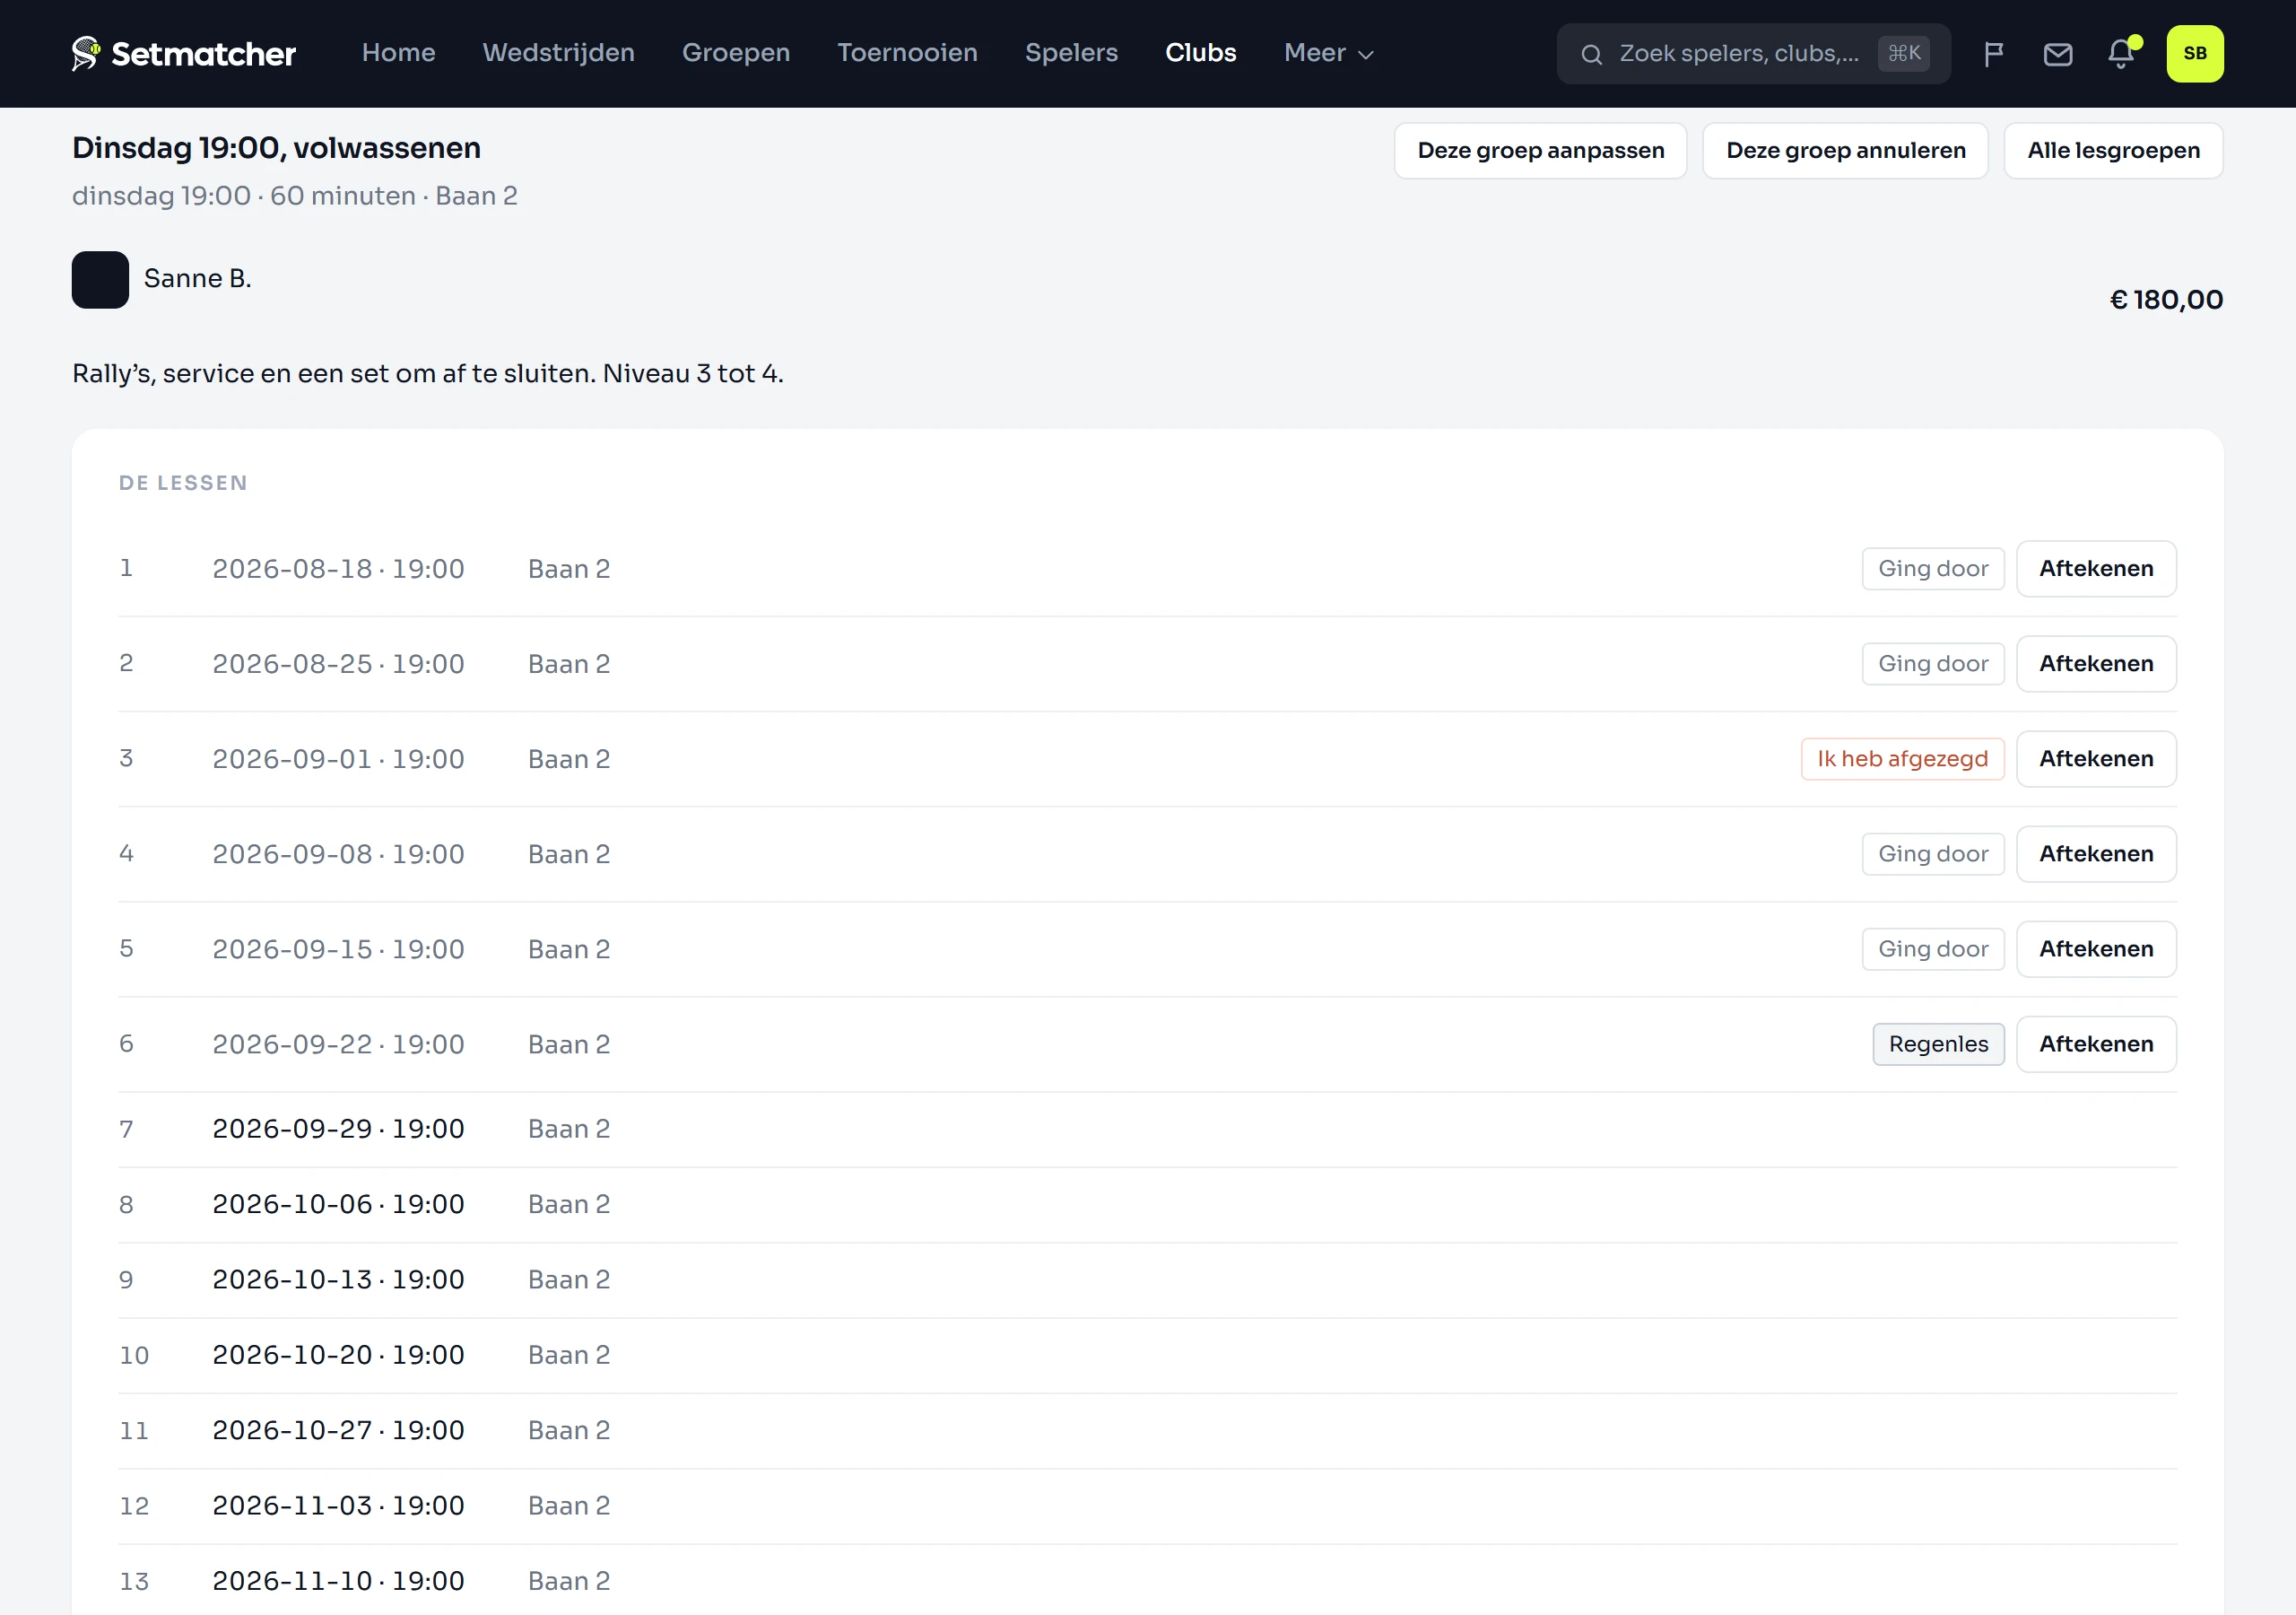Screen dimensions: 2296x1615
Task: Click the € 180,00 price
Action: 2165,301
